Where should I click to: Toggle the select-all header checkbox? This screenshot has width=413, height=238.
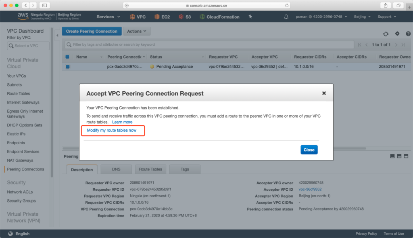pyautogui.click(x=67, y=57)
